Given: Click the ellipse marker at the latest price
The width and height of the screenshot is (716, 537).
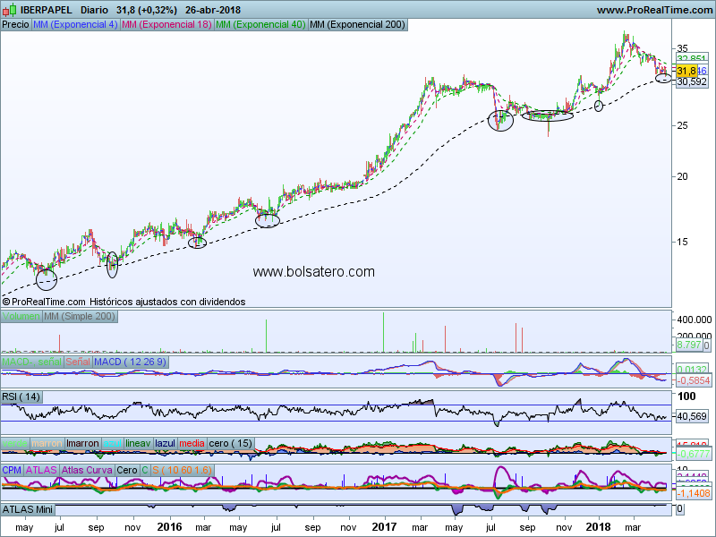Looking at the screenshot, I should (663, 78).
